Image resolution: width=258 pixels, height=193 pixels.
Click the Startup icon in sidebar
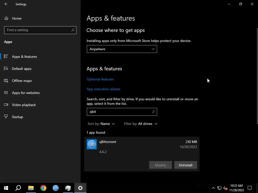tap(6, 117)
